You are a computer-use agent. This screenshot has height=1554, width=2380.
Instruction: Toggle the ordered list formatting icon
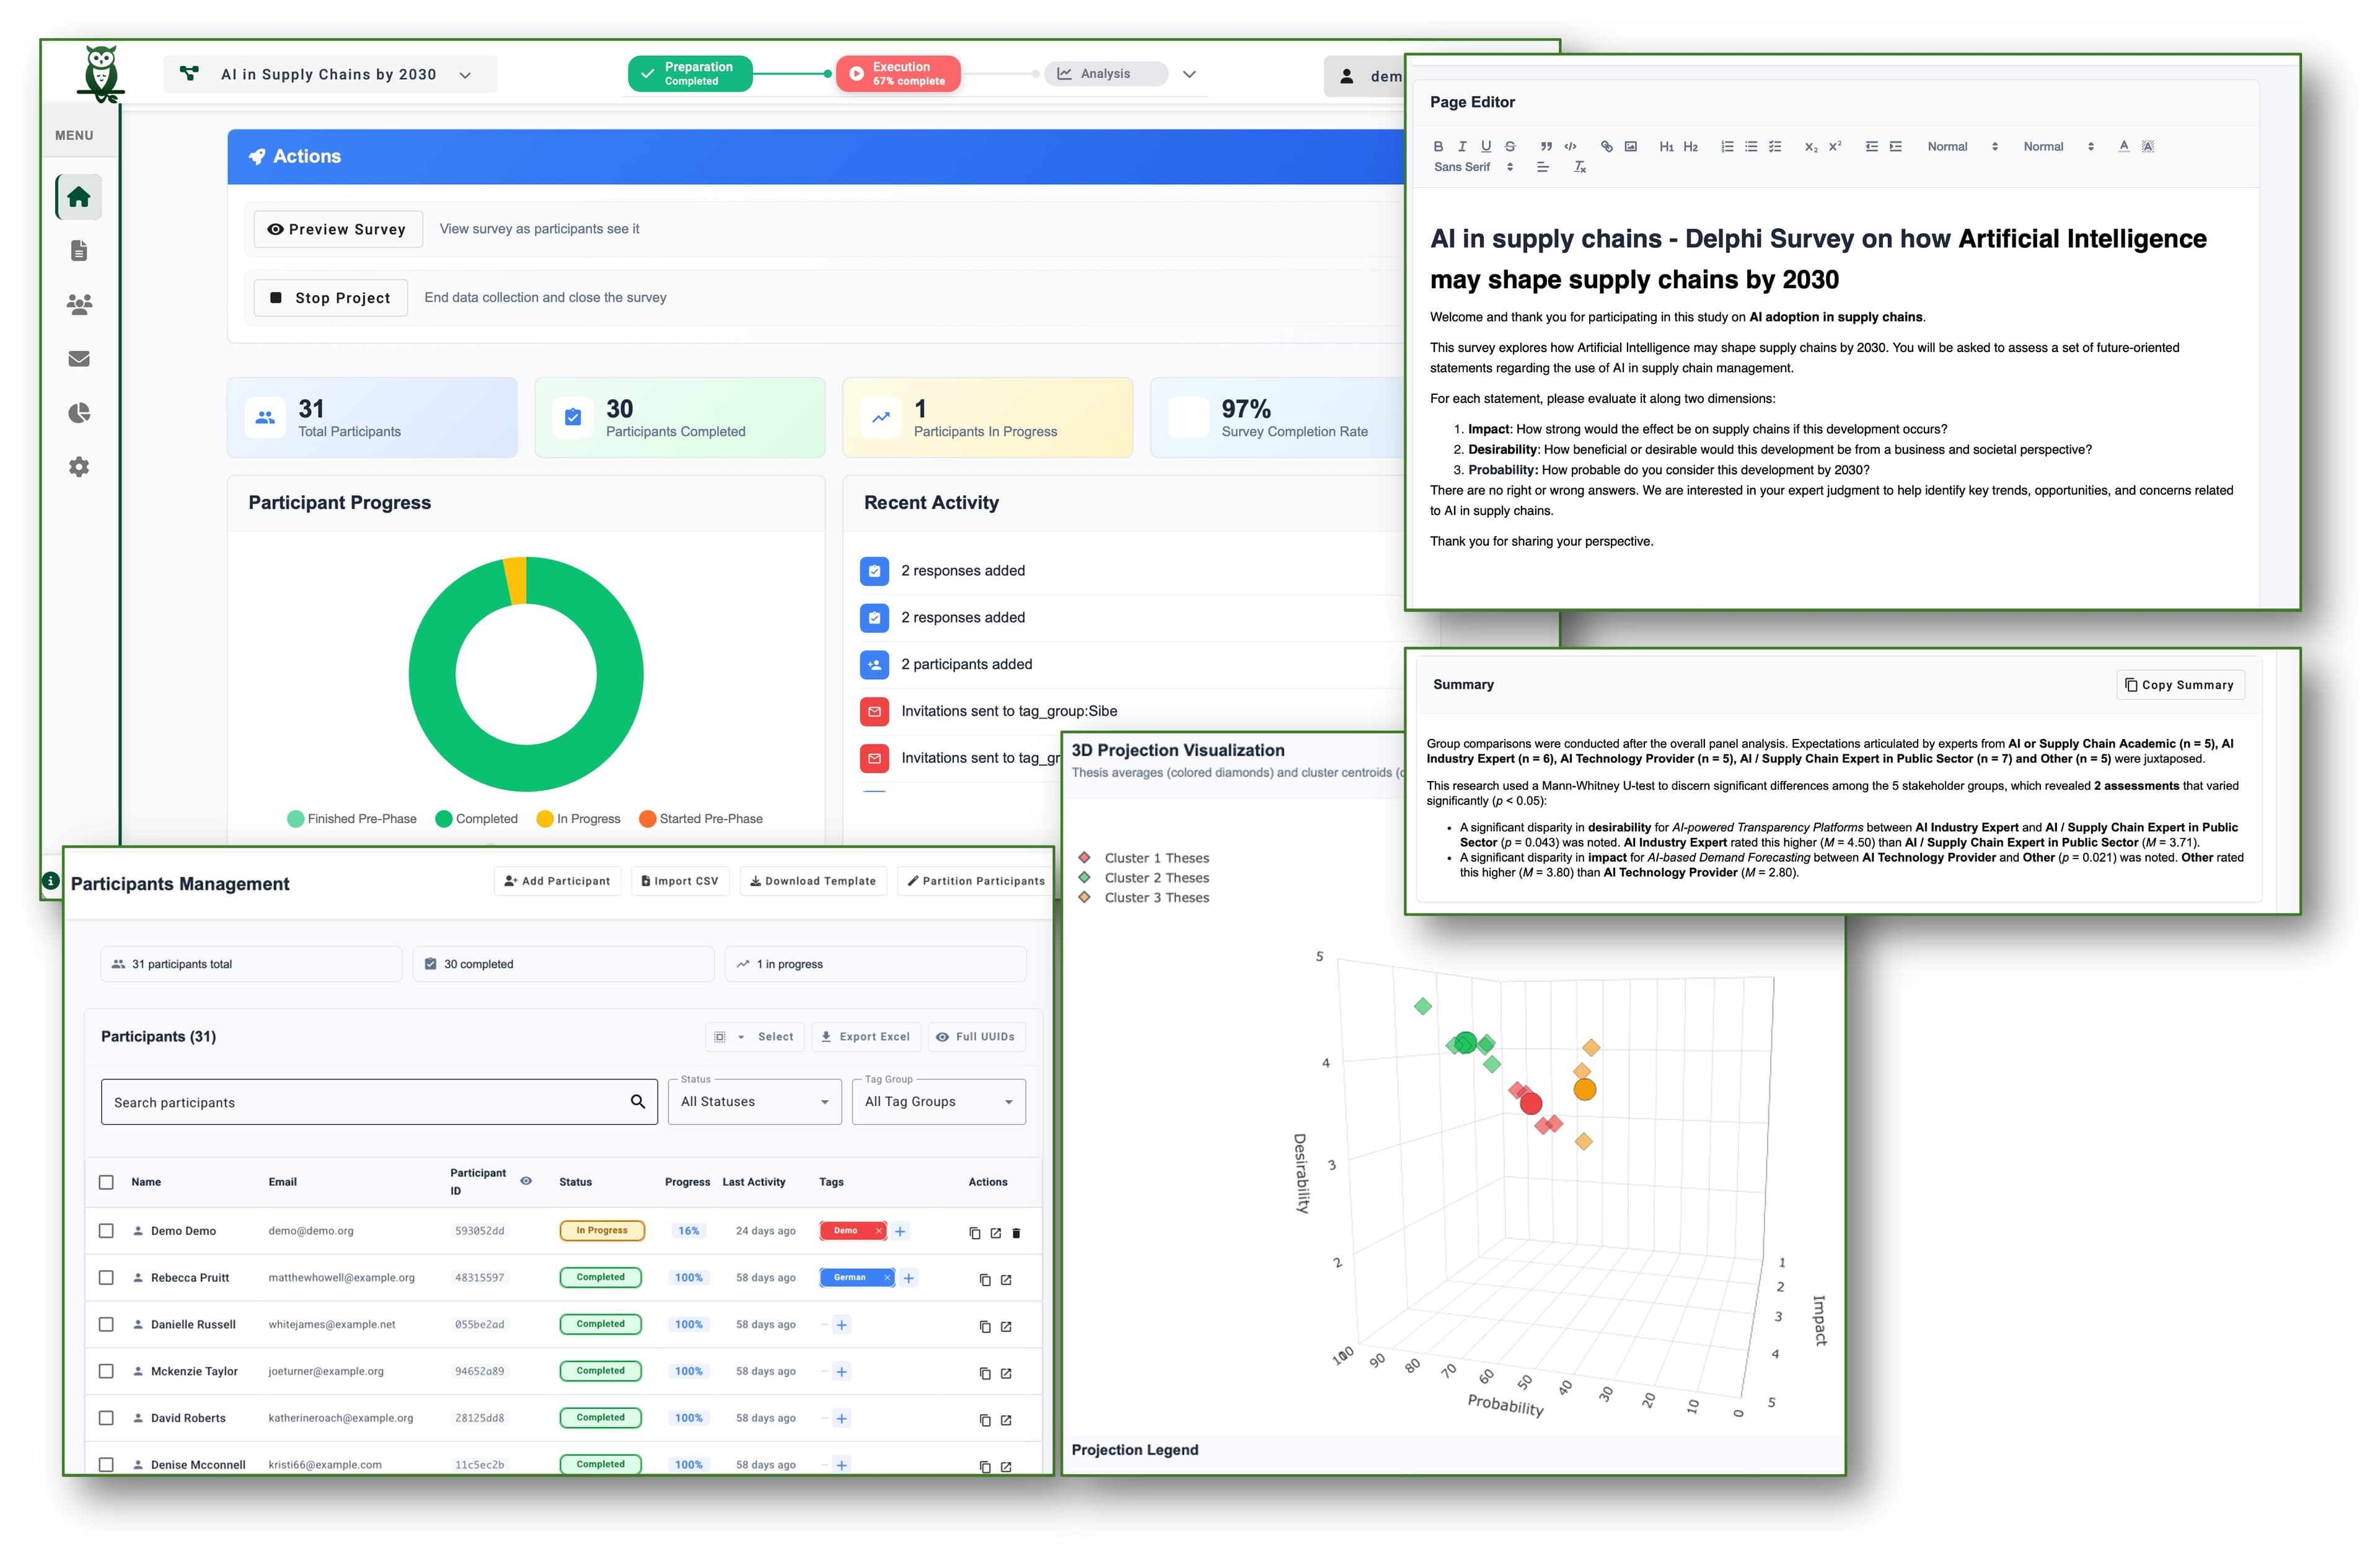[x=1726, y=146]
